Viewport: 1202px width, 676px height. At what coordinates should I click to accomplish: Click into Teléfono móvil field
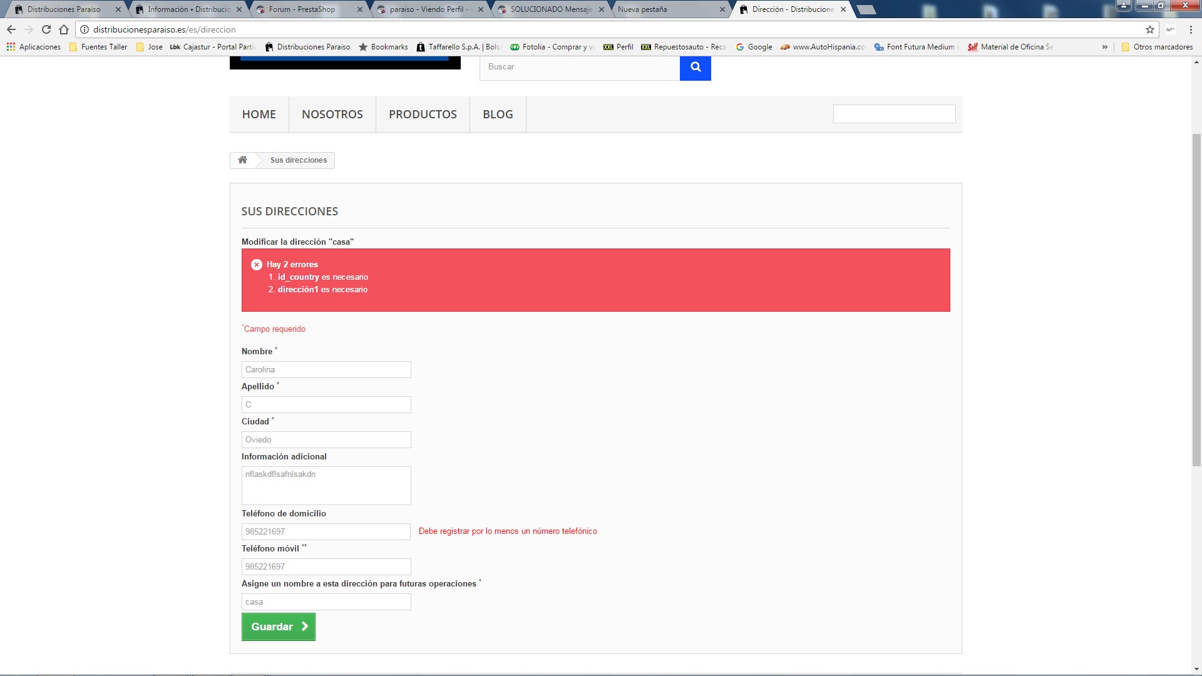[326, 566]
